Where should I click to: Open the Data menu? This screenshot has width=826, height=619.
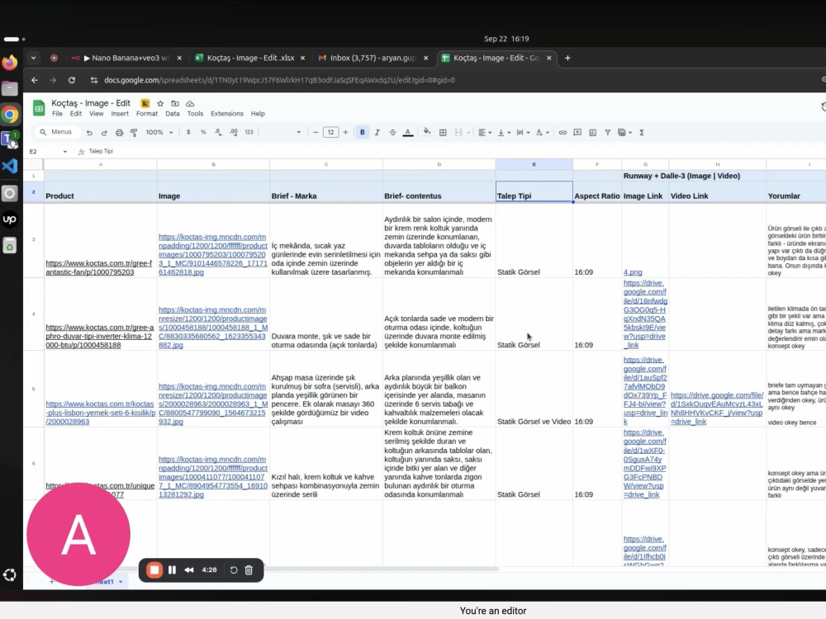point(173,114)
